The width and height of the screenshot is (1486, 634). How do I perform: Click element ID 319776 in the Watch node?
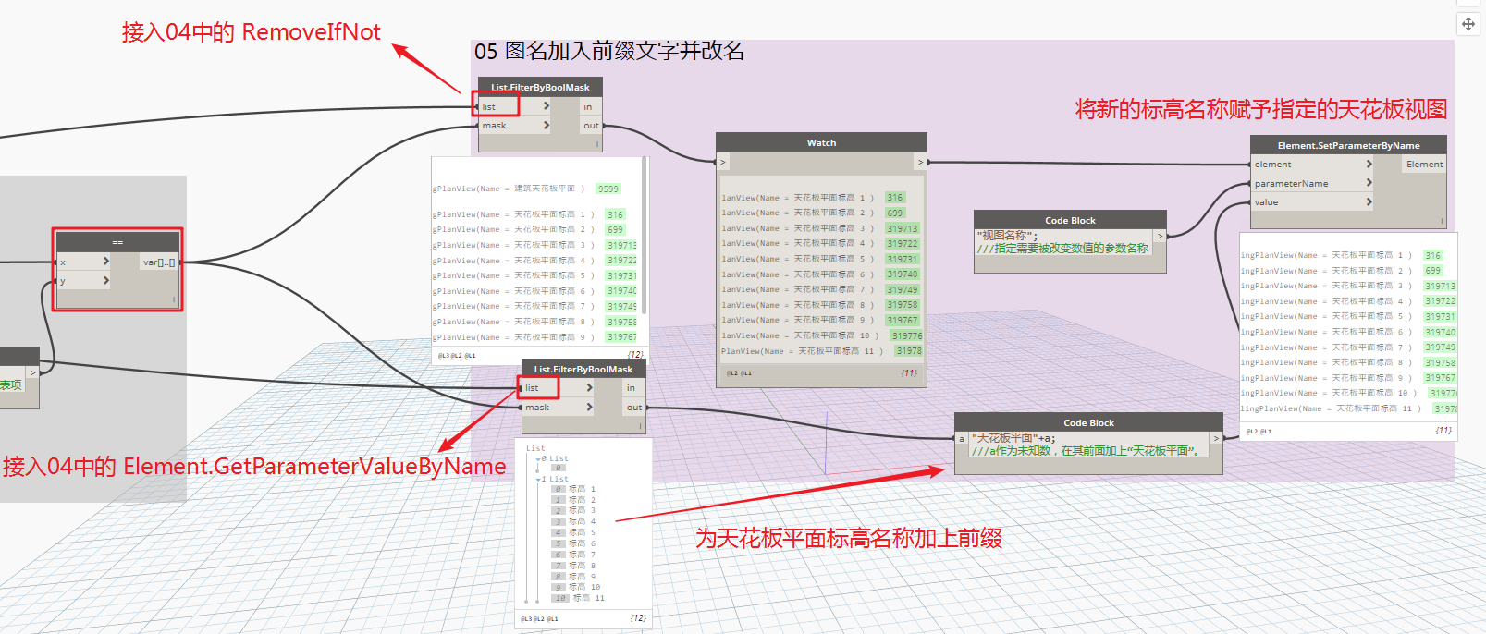[907, 336]
